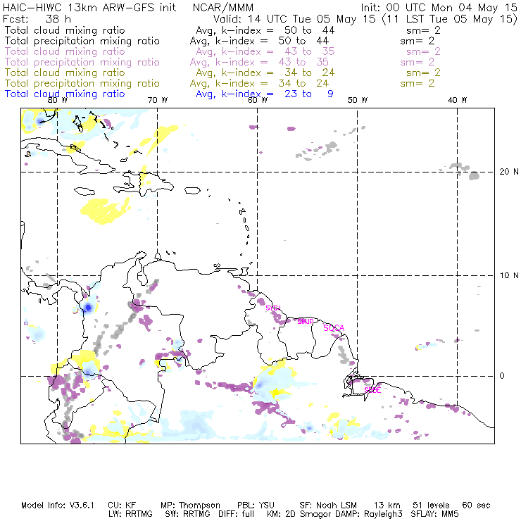Screen dimensions: 521x521
Task: Click the "SFLAY: MM5" footer text
Action: pyautogui.click(x=434, y=514)
